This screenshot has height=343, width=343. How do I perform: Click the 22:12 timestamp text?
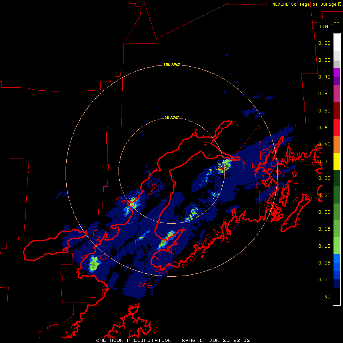[x=243, y=340]
